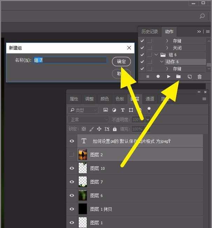This screenshot has height=228, width=212.
Task: Select the 图层 2 sunset thumbnail
Action: pyautogui.click(x=83, y=154)
